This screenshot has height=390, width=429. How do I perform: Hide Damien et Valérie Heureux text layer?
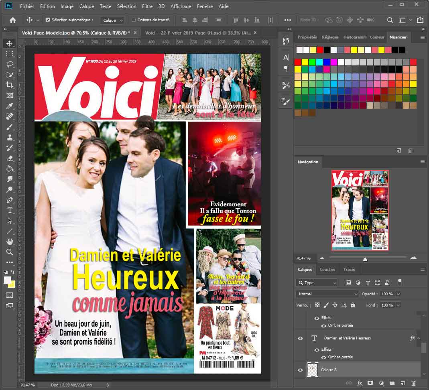point(300,338)
